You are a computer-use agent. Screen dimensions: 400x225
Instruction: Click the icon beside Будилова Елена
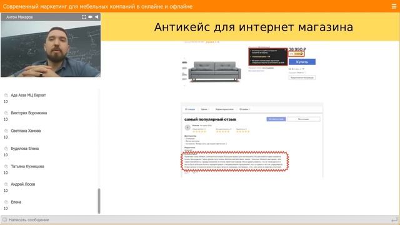coord(6,149)
